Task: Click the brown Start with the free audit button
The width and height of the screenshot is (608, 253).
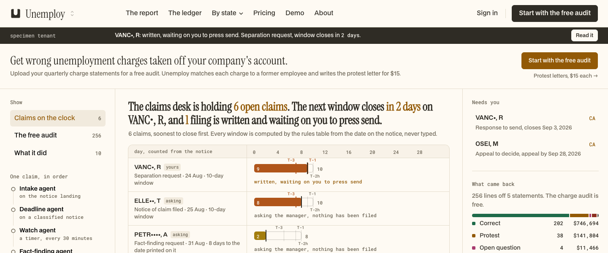Action: (x=559, y=61)
